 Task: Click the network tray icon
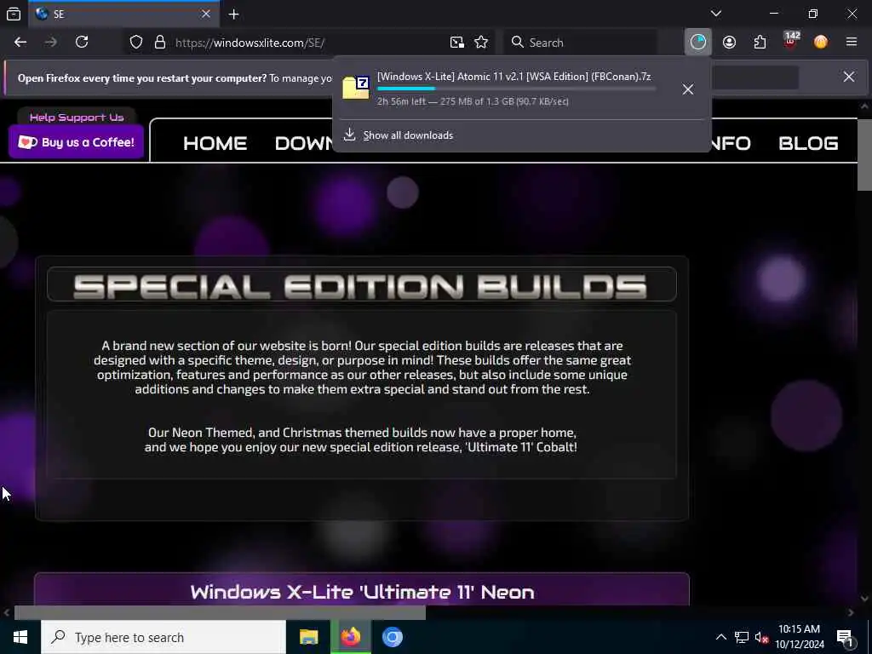click(742, 637)
